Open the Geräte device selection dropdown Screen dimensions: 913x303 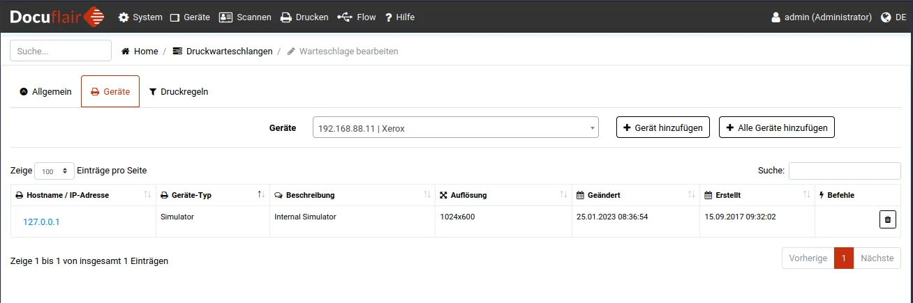point(455,128)
